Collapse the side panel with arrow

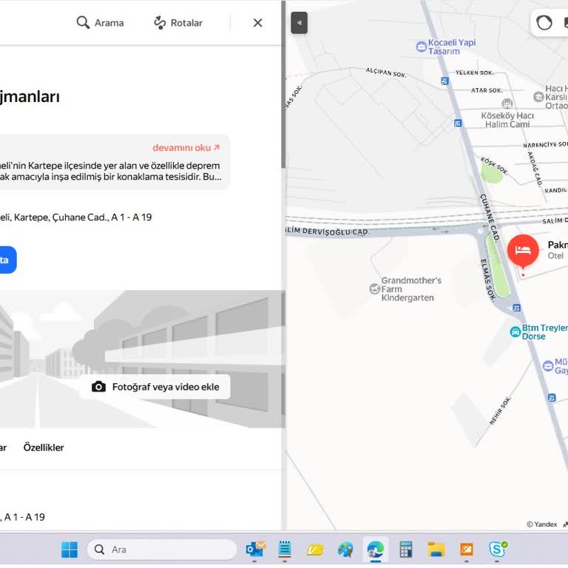pos(298,23)
